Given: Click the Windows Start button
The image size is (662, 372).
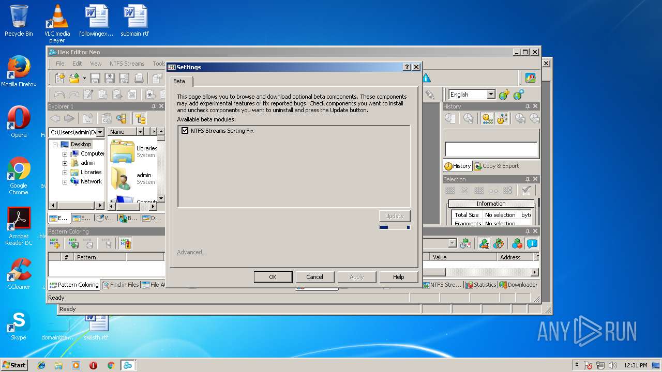Looking at the screenshot, I should pos(14,365).
